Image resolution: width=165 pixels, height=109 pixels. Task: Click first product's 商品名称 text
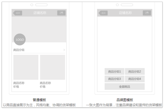19,83
